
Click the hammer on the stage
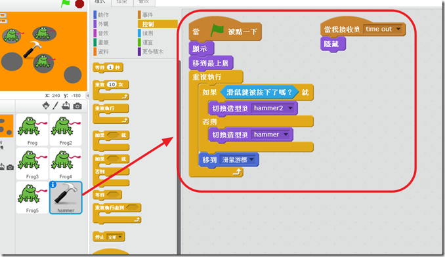[32, 49]
